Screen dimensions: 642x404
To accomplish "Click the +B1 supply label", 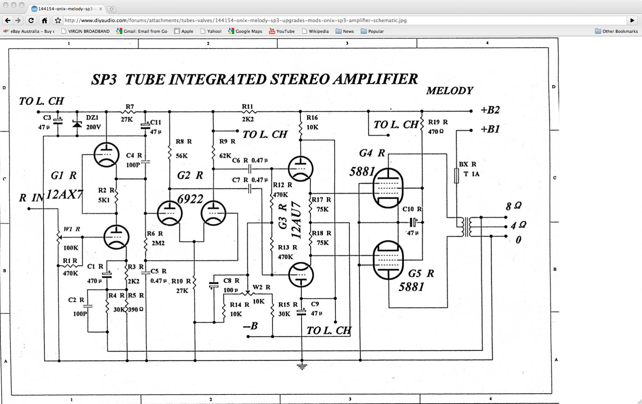I will point(490,129).
